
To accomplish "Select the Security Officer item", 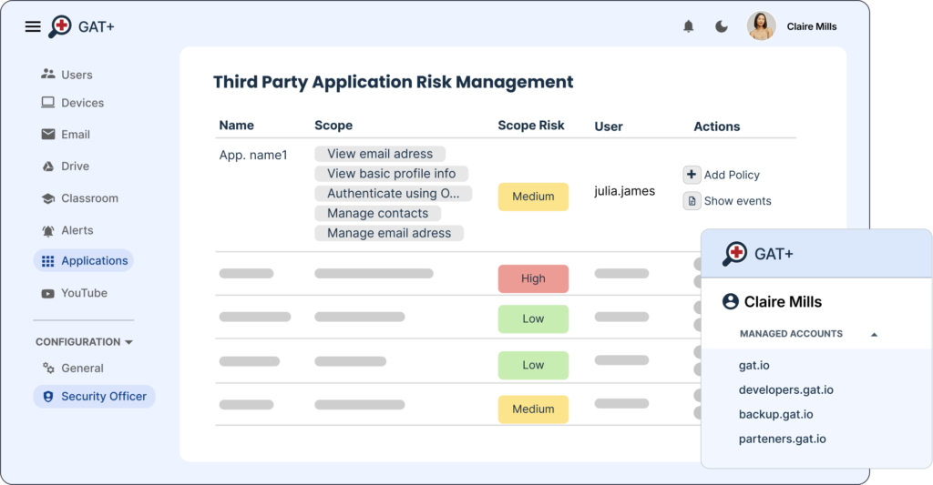I will coord(94,397).
